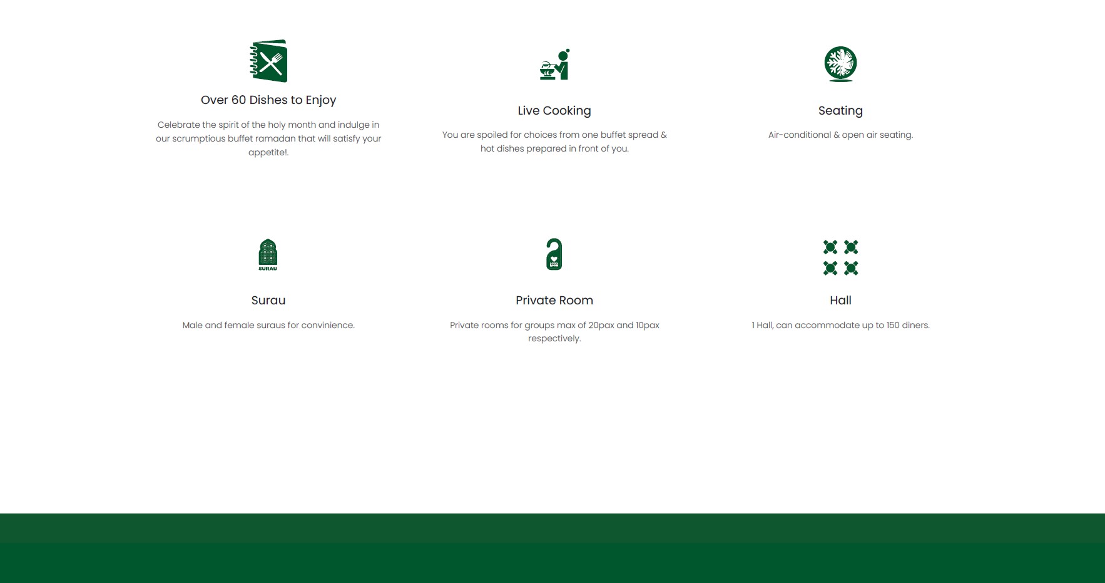Click the Hall tables icon

point(840,257)
